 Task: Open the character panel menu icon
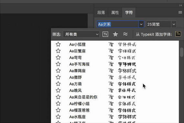180,12
